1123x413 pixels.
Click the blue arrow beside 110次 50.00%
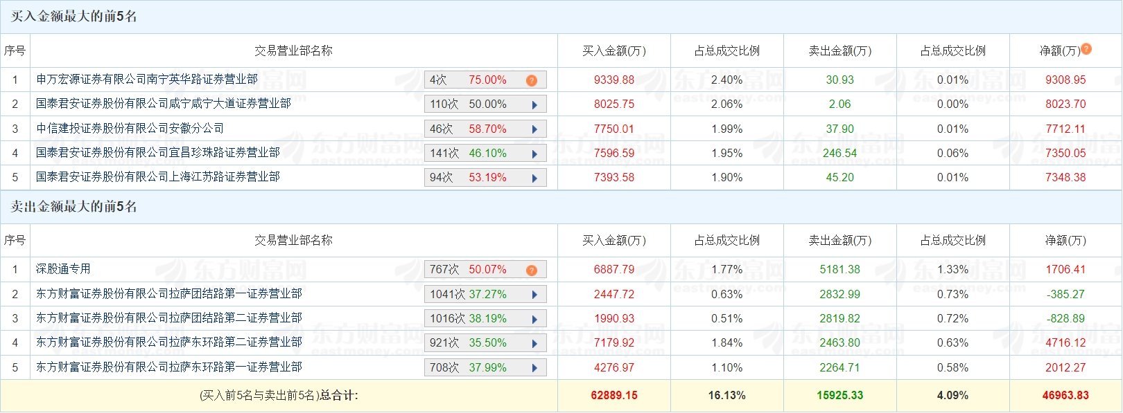pyautogui.click(x=534, y=105)
